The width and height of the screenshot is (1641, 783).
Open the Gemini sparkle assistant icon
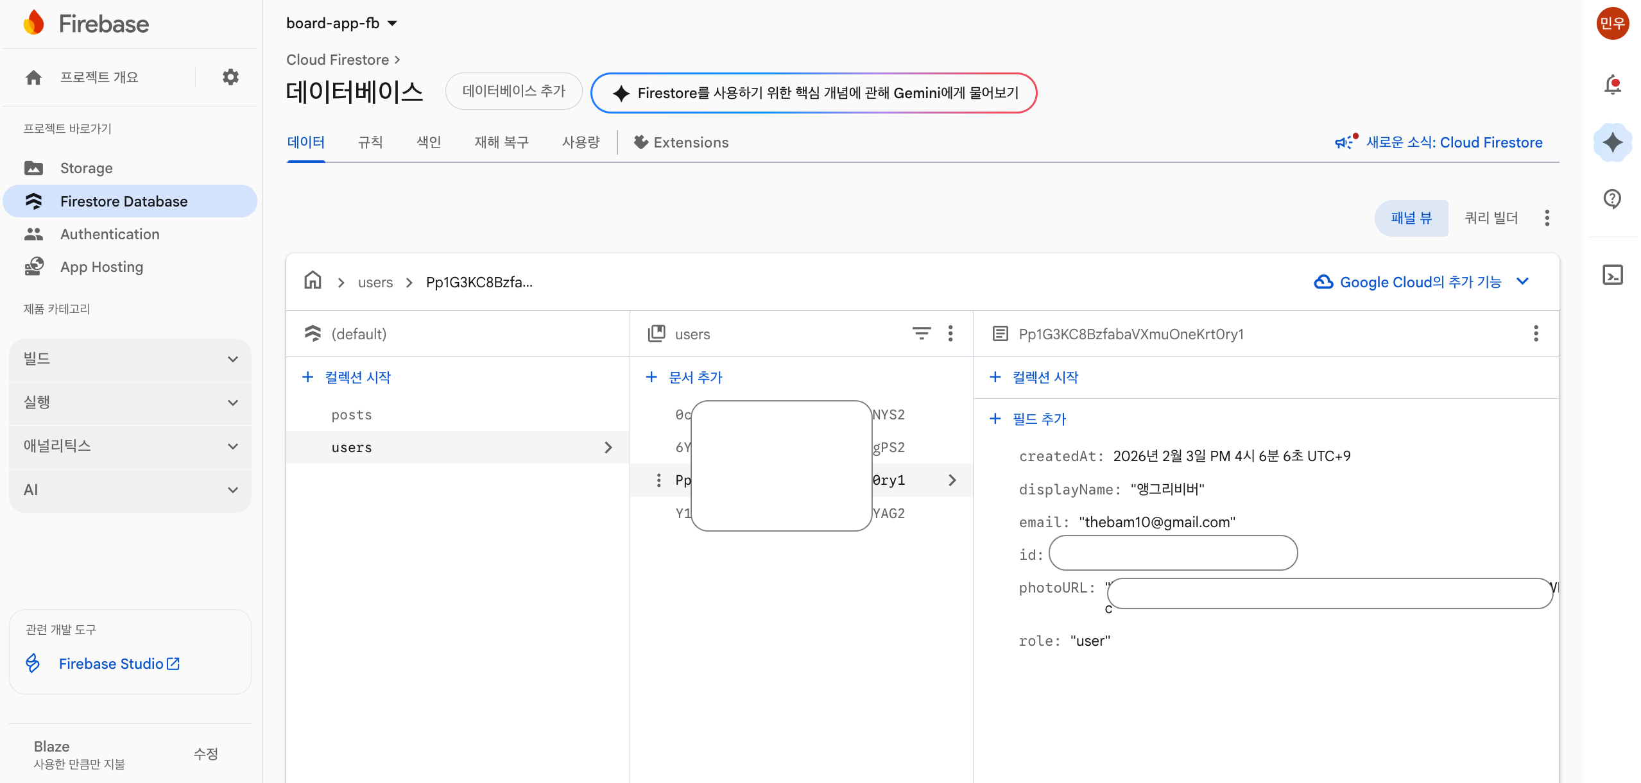[1612, 142]
